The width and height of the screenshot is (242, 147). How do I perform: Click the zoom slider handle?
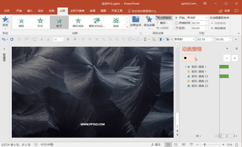pos(205,145)
